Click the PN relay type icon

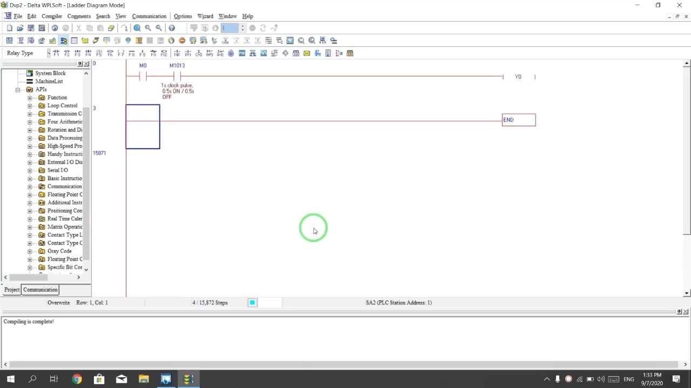pos(188,53)
